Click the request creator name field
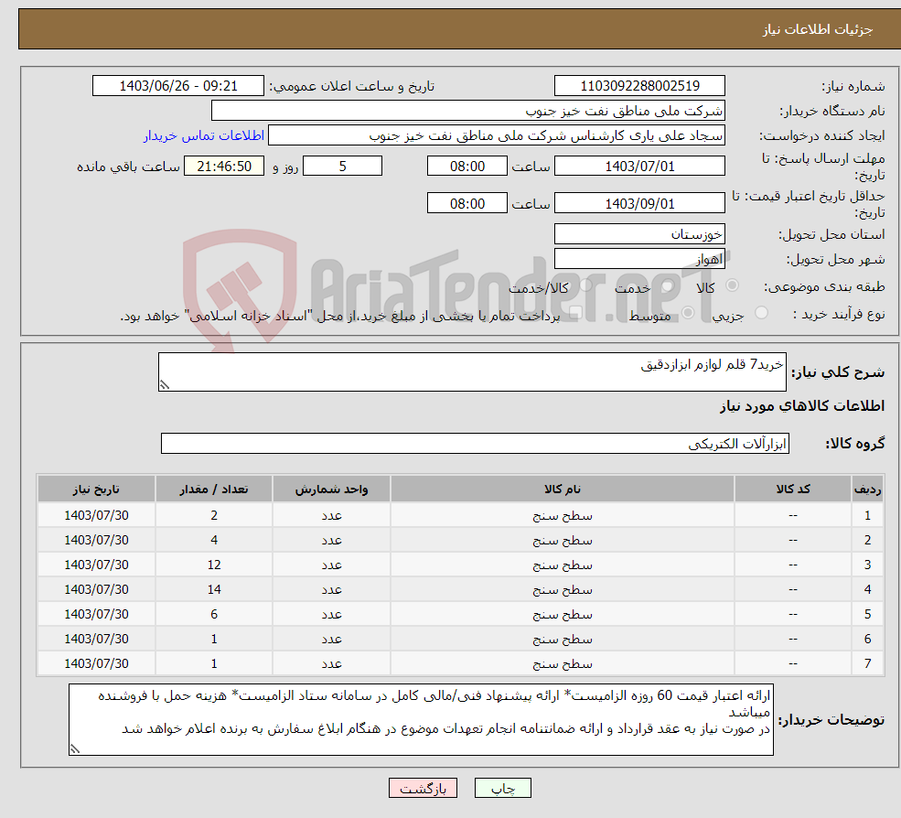Image resolution: width=901 pixels, height=818 pixels. [497, 135]
